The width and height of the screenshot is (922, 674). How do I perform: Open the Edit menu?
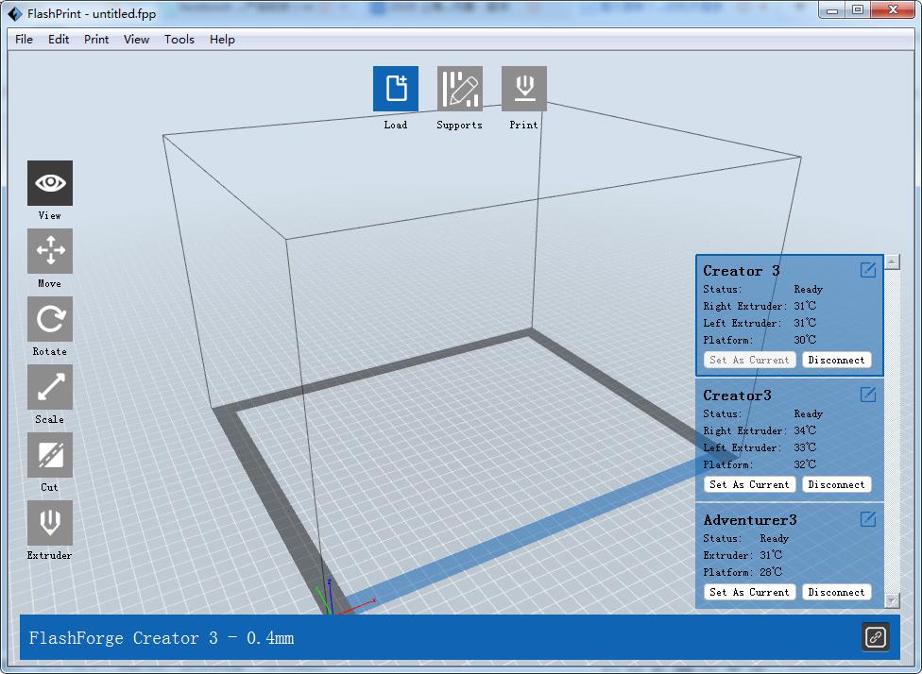[59, 40]
